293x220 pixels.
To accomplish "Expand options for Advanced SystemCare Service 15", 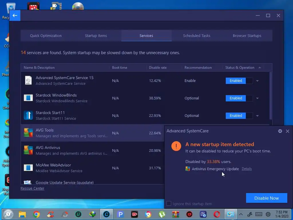I will tap(257, 81).
